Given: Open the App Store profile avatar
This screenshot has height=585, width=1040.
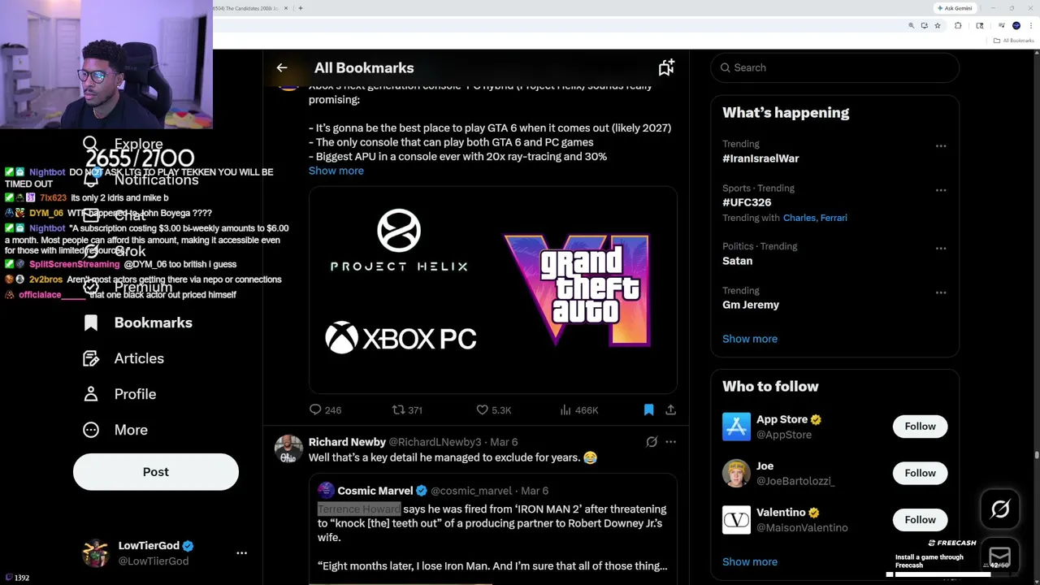Looking at the screenshot, I should [736, 427].
